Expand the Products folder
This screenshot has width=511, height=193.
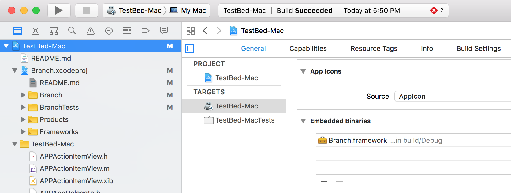[23, 119]
